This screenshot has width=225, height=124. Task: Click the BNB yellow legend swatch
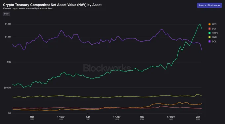[209, 37]
